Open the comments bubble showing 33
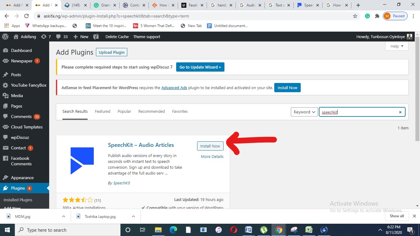The height and width of the screenshot is (236, 420). (62, 37)
